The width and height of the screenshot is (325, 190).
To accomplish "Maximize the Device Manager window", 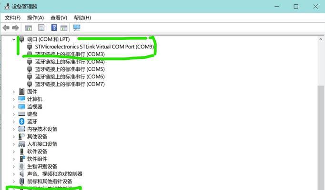I will [x=296, y=6].
